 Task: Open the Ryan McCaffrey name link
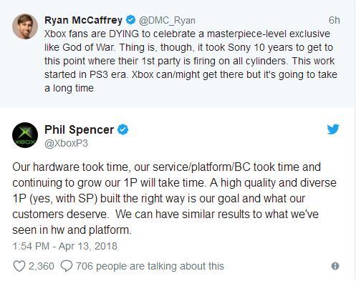pos(84,20)
